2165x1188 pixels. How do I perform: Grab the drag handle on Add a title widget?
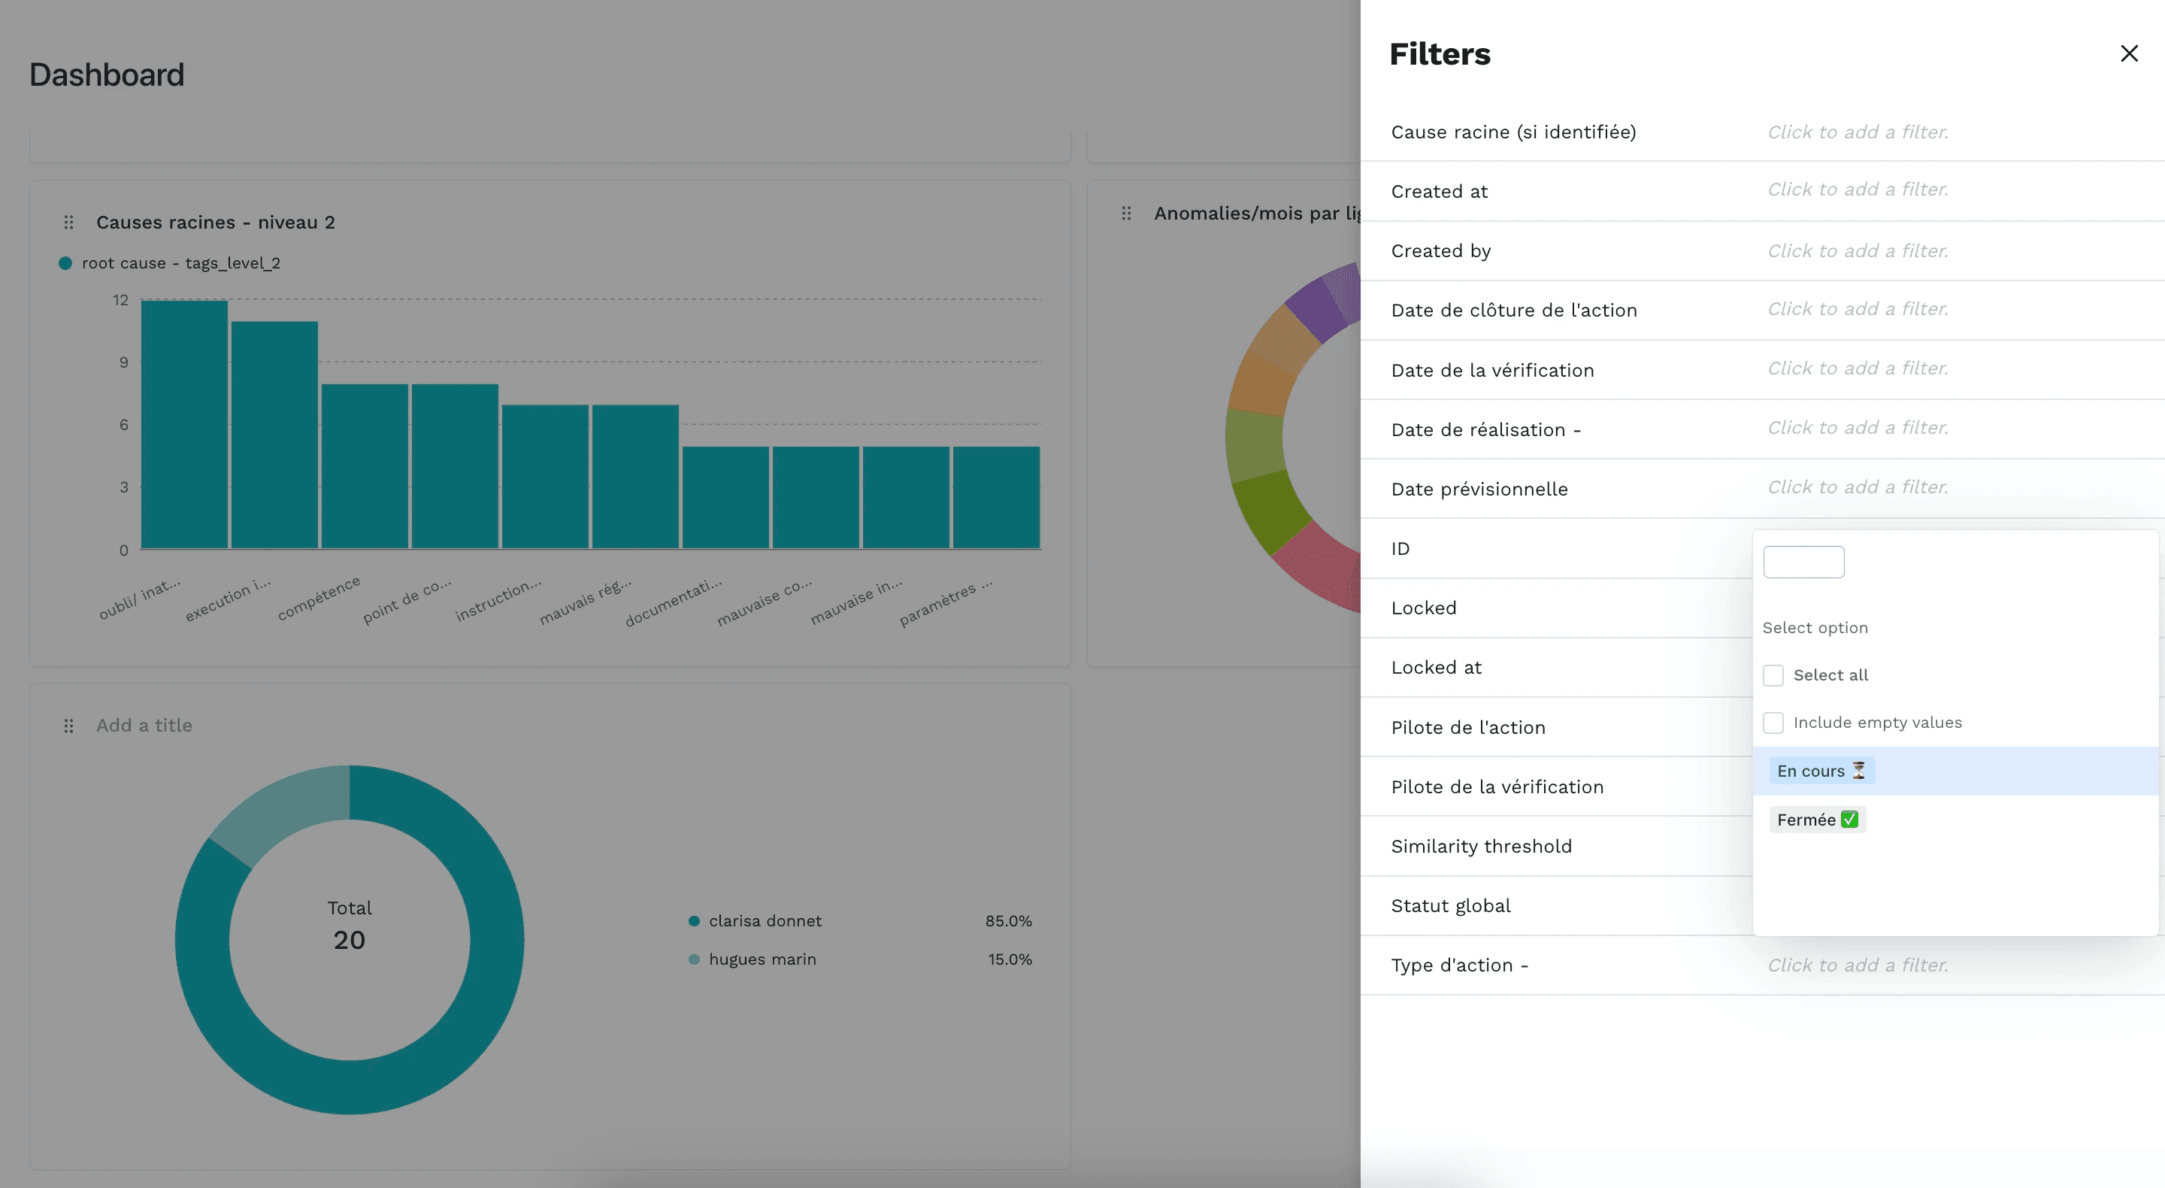[69, 725]
